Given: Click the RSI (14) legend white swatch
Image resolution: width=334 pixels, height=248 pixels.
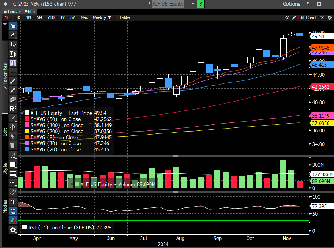Looking at the screenshot, I should (x=25, y=227).
